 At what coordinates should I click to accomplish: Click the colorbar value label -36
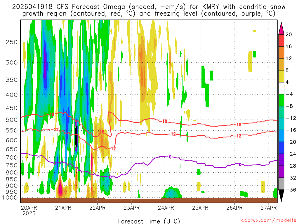click(291, 190)
